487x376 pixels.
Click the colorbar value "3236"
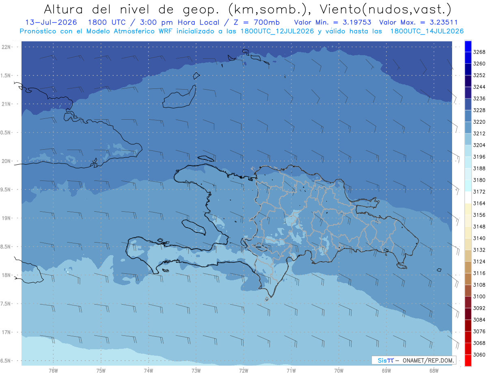pos(479,99)
